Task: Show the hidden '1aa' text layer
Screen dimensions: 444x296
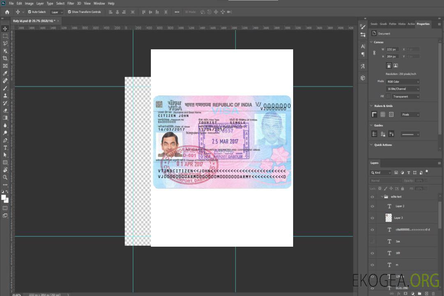Action: [x=372, y=241]
